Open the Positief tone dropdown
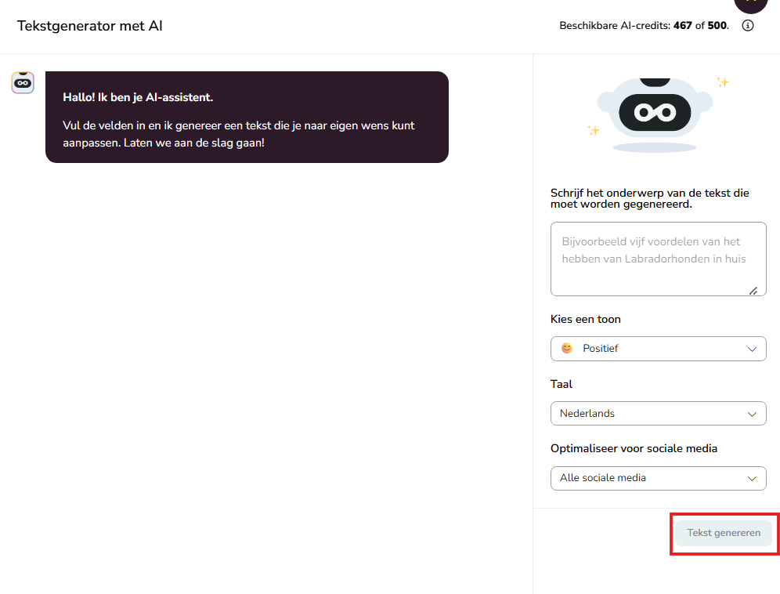The width and height of the screenshot is (780, 594). coord(658,349)
